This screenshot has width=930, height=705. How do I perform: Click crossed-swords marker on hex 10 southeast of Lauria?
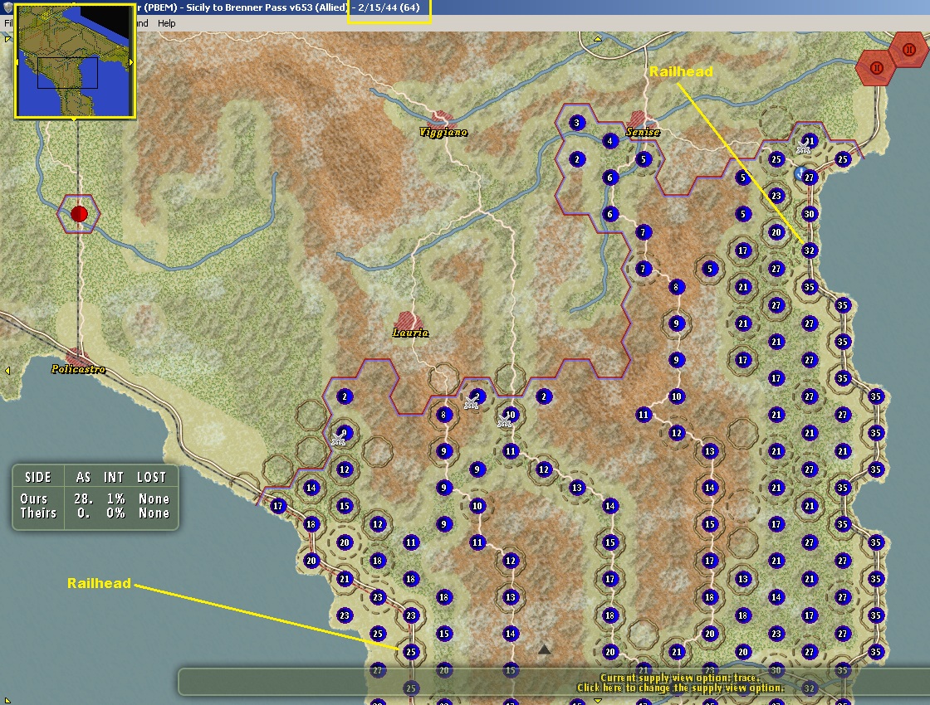pyautogui.click(x=504, y=422)
